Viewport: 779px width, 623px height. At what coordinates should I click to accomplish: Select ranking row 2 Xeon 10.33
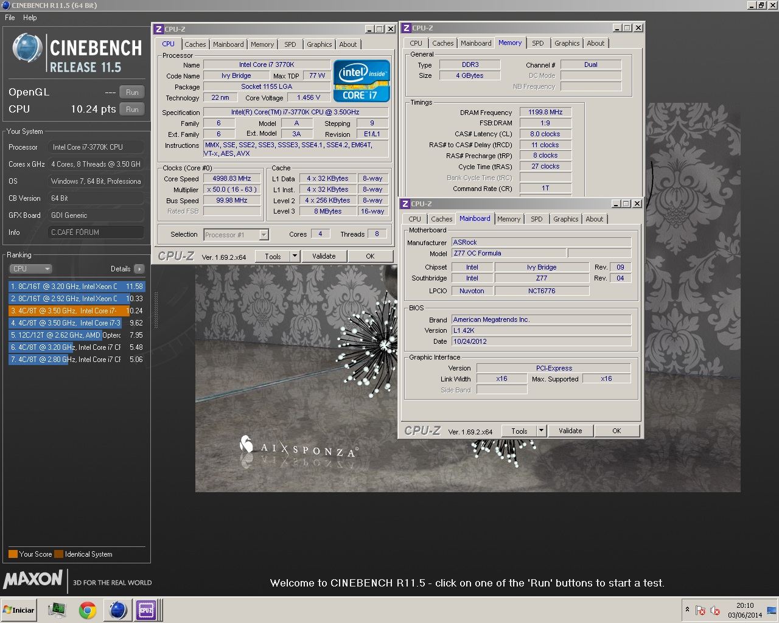77,299
